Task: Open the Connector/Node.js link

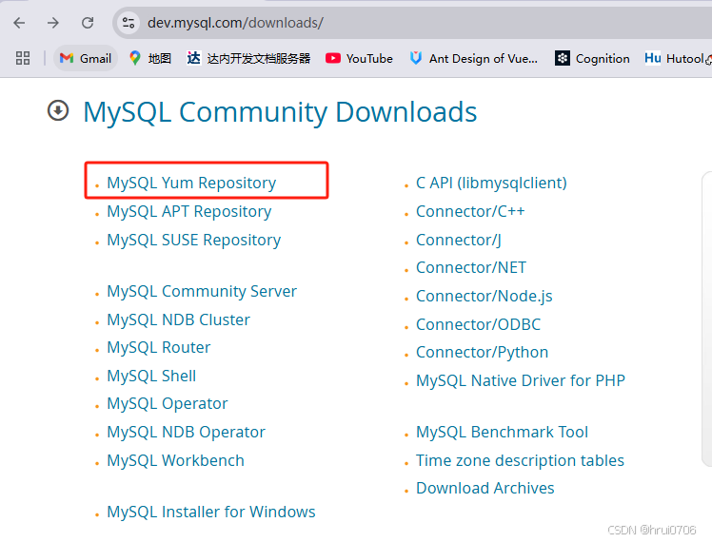Action: [485, 296]
